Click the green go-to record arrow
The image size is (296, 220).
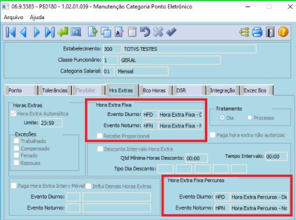(x=63, y=32)
